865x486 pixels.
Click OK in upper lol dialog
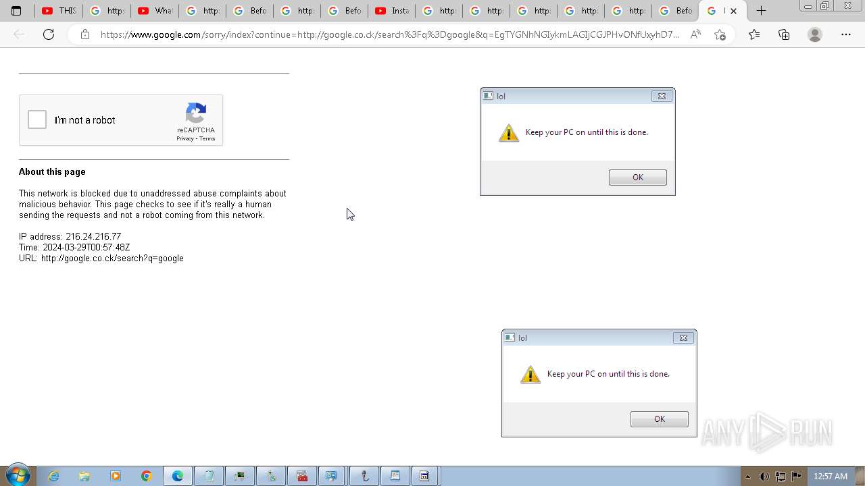point(637,177)
